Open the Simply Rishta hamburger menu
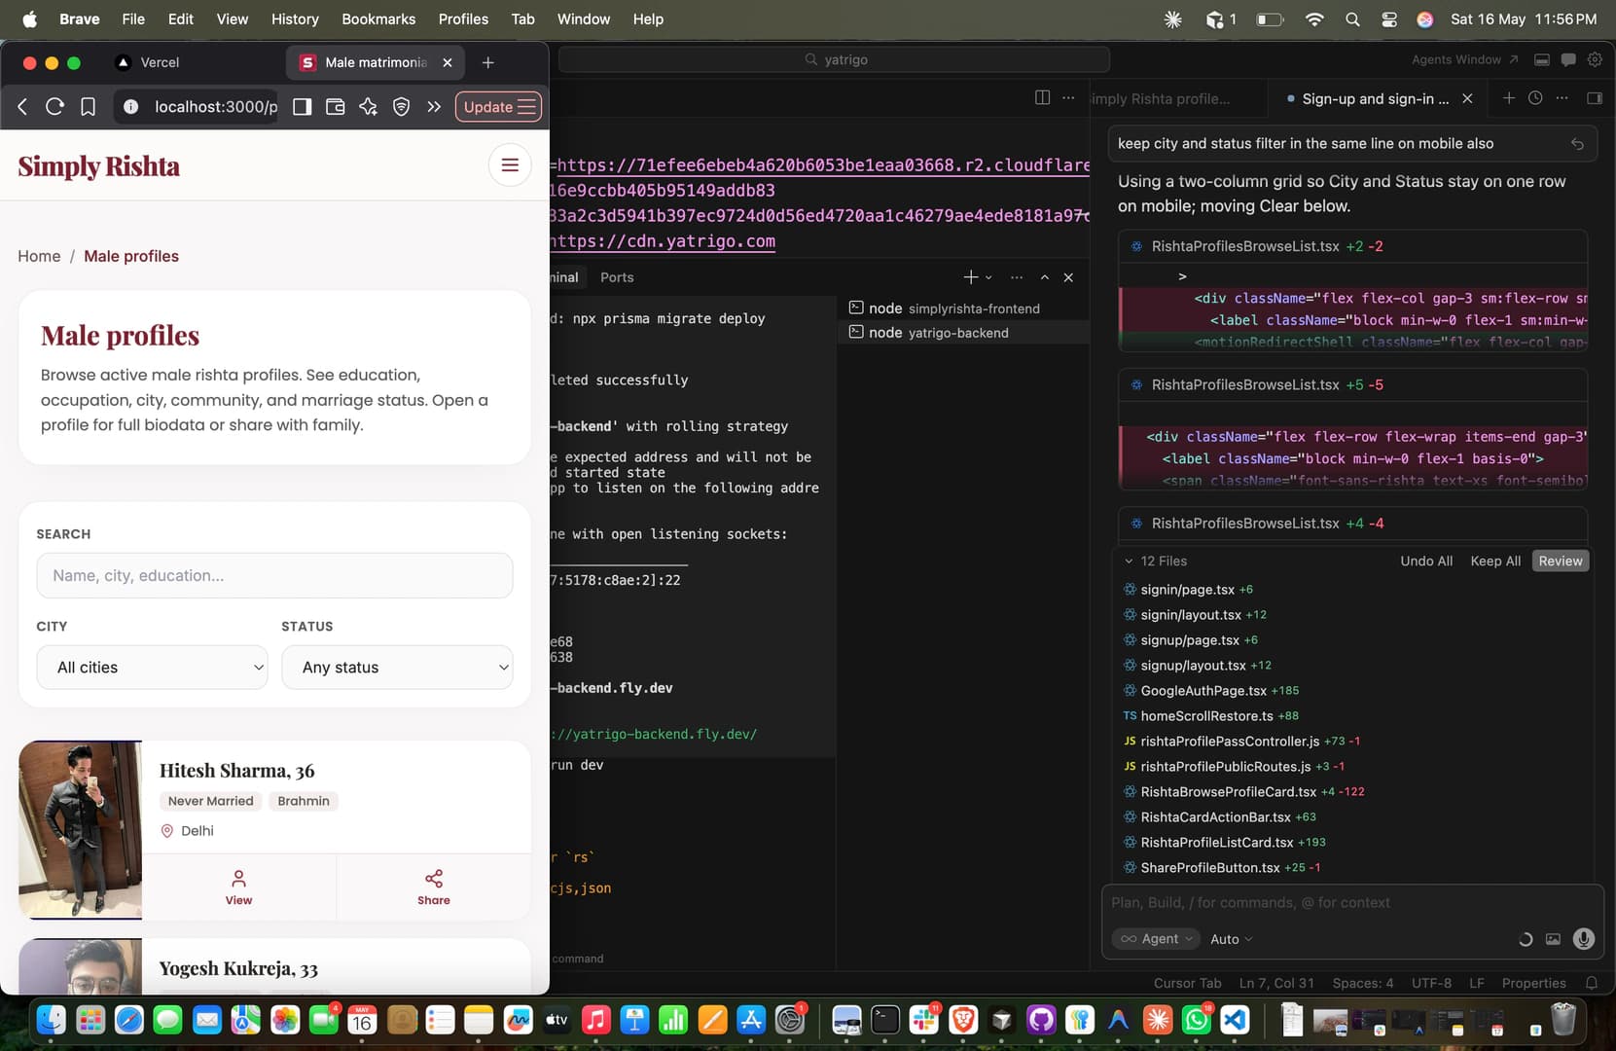 [x=510, y=165]
